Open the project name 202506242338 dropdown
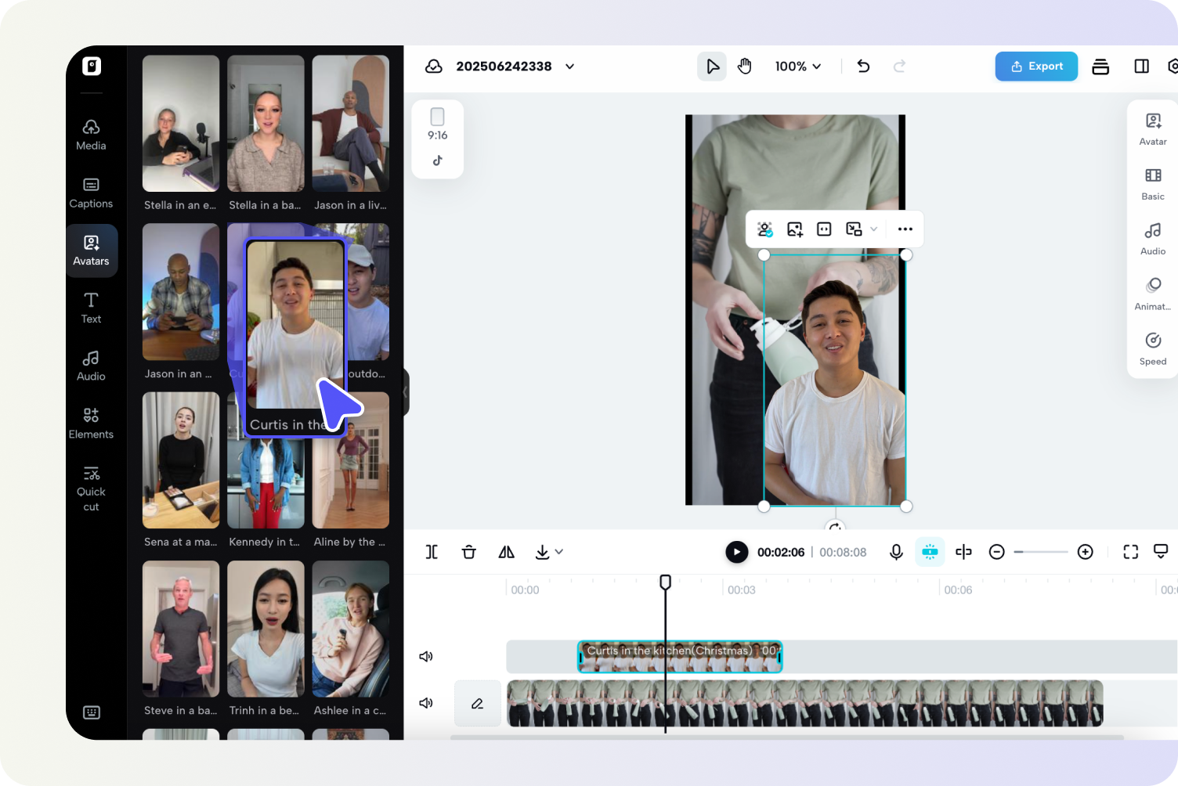The image size is (1178, 786). 569,67
